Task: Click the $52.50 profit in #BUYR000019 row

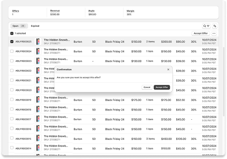Action: point(180,100)
